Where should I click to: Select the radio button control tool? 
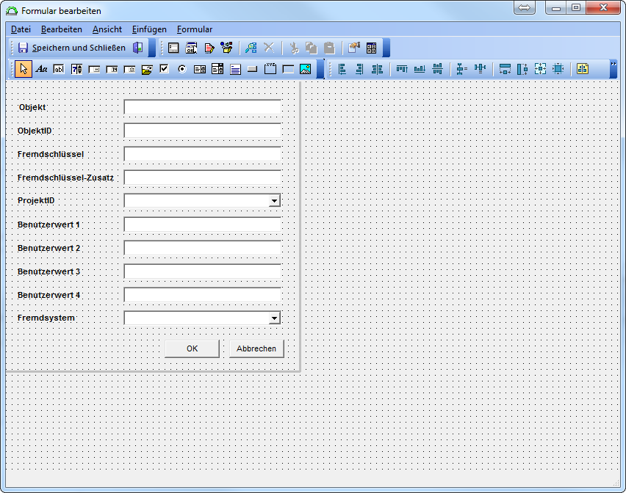[182, 69]
